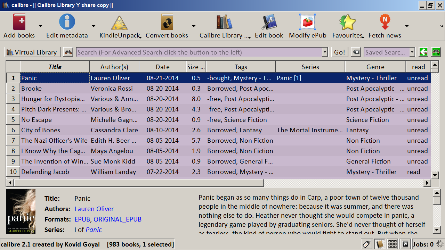Click the green arrow copy-search icon
The height and width of the screenshot is (250, 445).
point(423,52)
